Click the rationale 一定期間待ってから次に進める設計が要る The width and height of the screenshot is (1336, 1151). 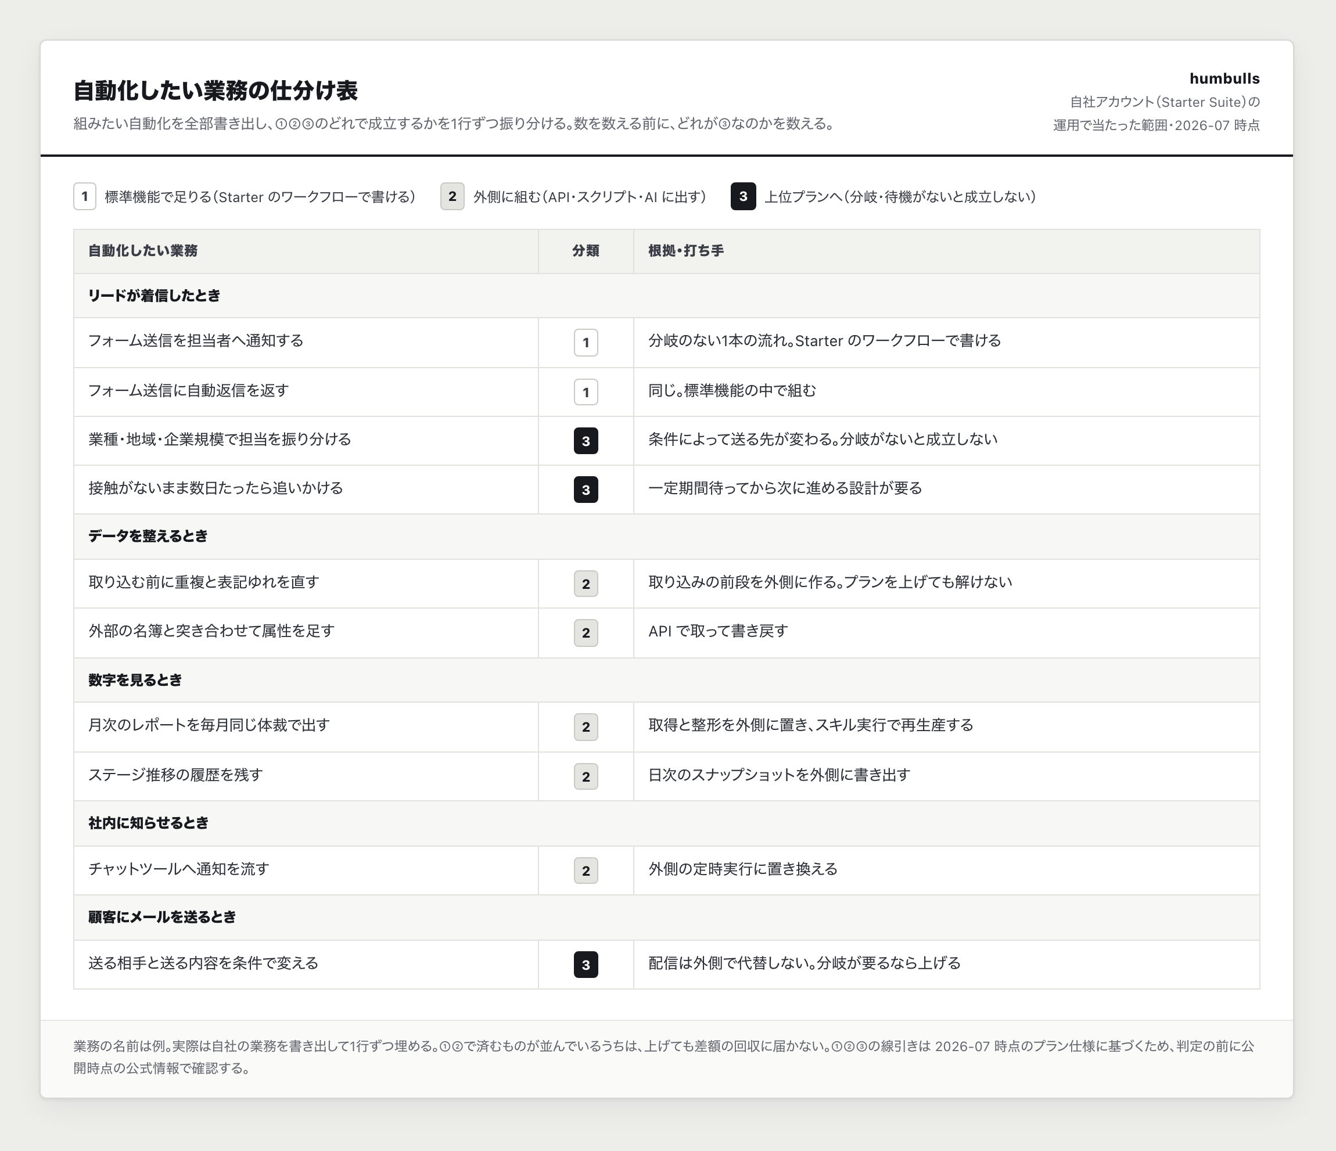785,488
